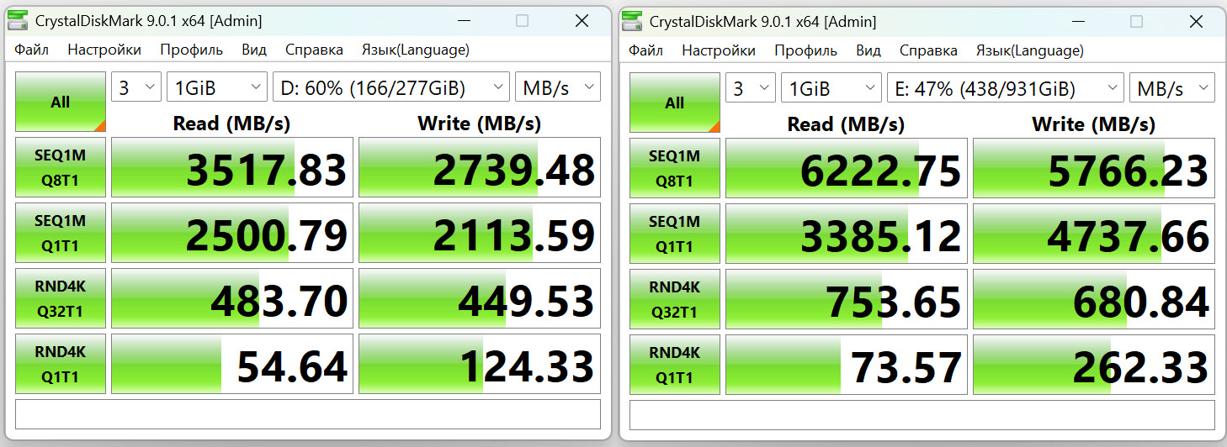Image resolution: width=1227 pixels, height=447 pixels.
Task: Click the 753.65 read result
Action: coord(847,299)
